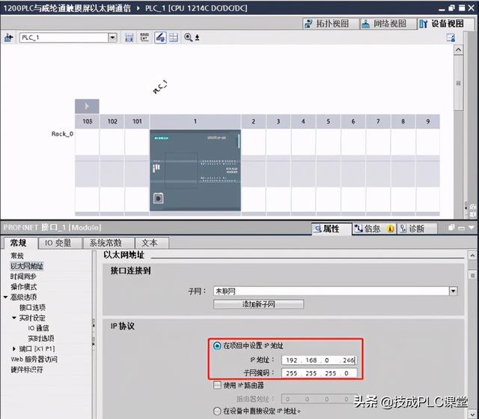This screenshot has height=419, width=479.
Task: Select Time synchronization (时间同步) tree item
Action: (23, 277)
